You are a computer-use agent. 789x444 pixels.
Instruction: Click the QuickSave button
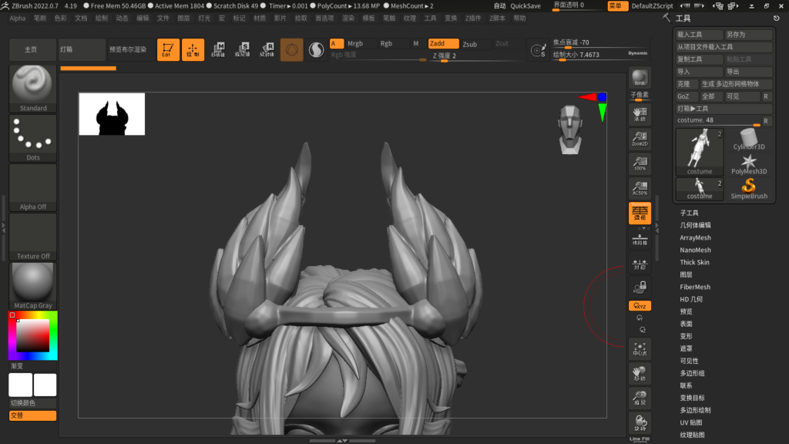[x=525, y=5]
